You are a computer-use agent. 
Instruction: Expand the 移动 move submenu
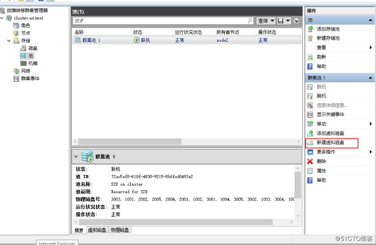tap(371, 124)
